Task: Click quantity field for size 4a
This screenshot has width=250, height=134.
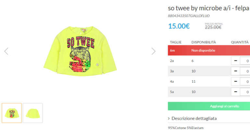Action: [245, 81]
